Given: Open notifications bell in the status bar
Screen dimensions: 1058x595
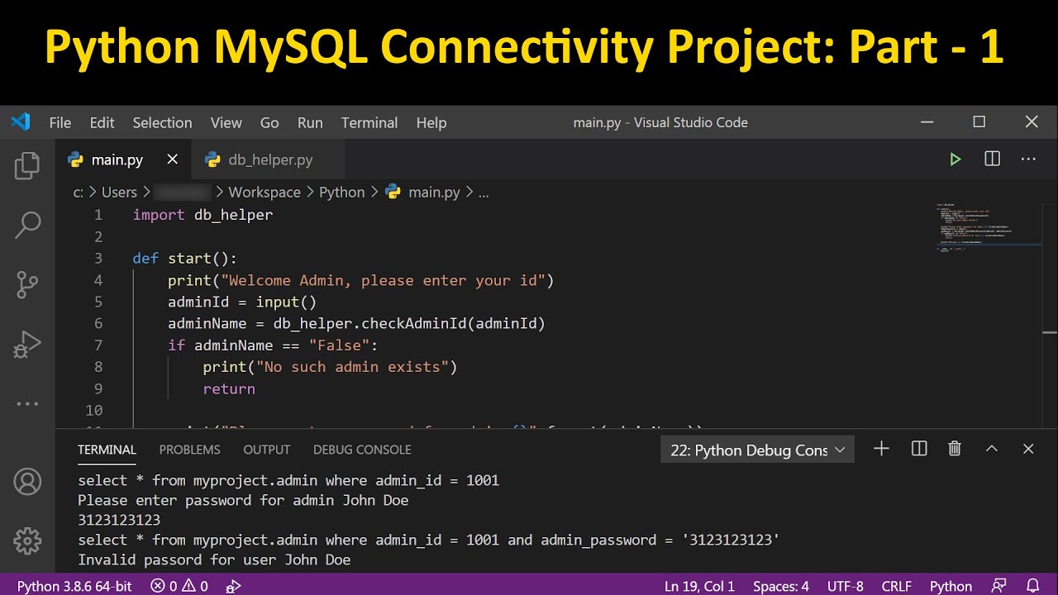Looking at the screenshot, I should [1032, 585].
